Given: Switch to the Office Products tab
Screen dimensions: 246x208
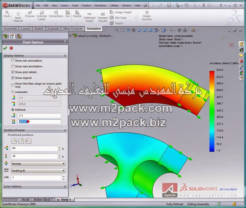Looking at the screenshot, I should pyautogui.click(x=72, y=29).
